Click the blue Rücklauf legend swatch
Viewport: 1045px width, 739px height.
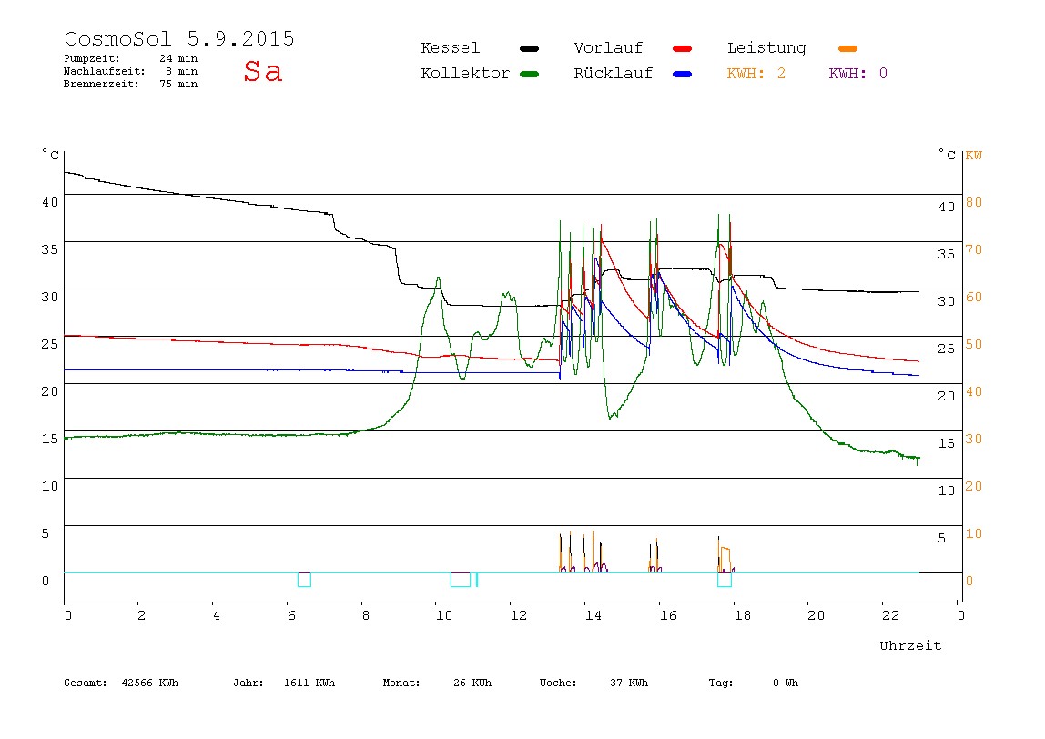[x=683, y=74]
